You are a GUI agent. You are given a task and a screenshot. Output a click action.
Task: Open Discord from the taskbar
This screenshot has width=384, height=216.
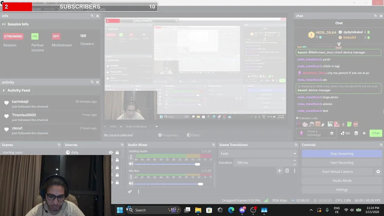click(242, 210)
